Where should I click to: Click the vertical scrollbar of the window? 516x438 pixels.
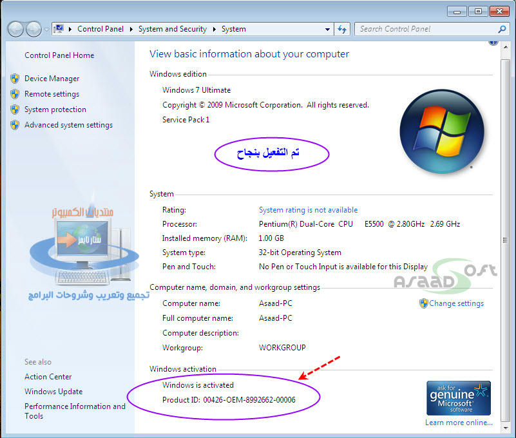[x=504, y=238]
